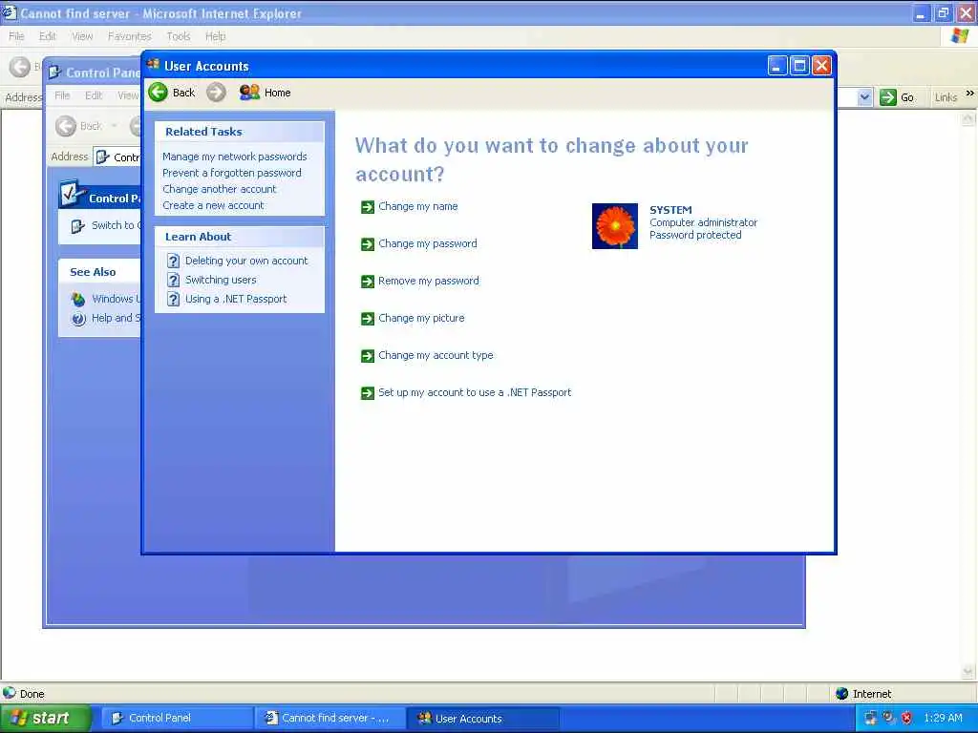Screen dimensions: 978x733
Task: Select Change my name link
Action: coord(418,206)
